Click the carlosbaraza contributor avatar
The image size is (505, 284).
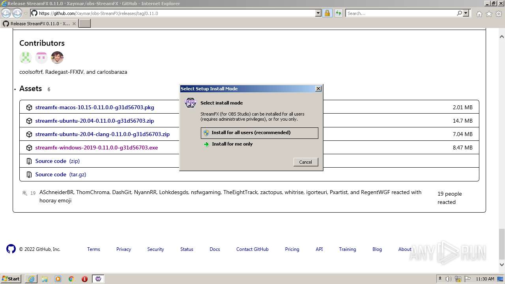[57, 58]
